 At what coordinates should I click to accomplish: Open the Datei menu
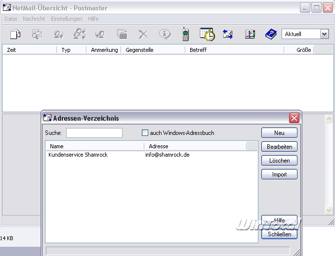[x=11, y=19]
